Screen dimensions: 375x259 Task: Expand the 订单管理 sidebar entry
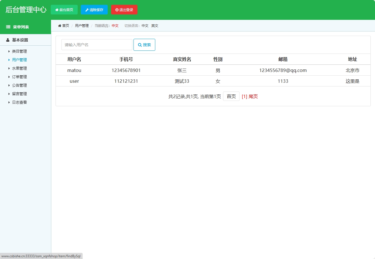[19, 77]
